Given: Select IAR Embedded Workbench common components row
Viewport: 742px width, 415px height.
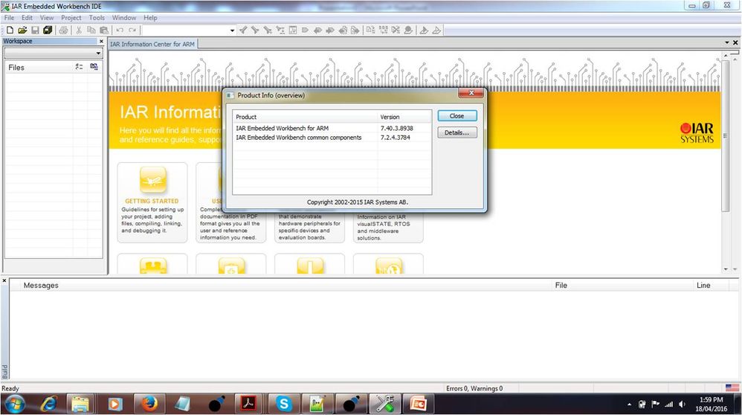Looking at the screenshot, I should point(332,138).
